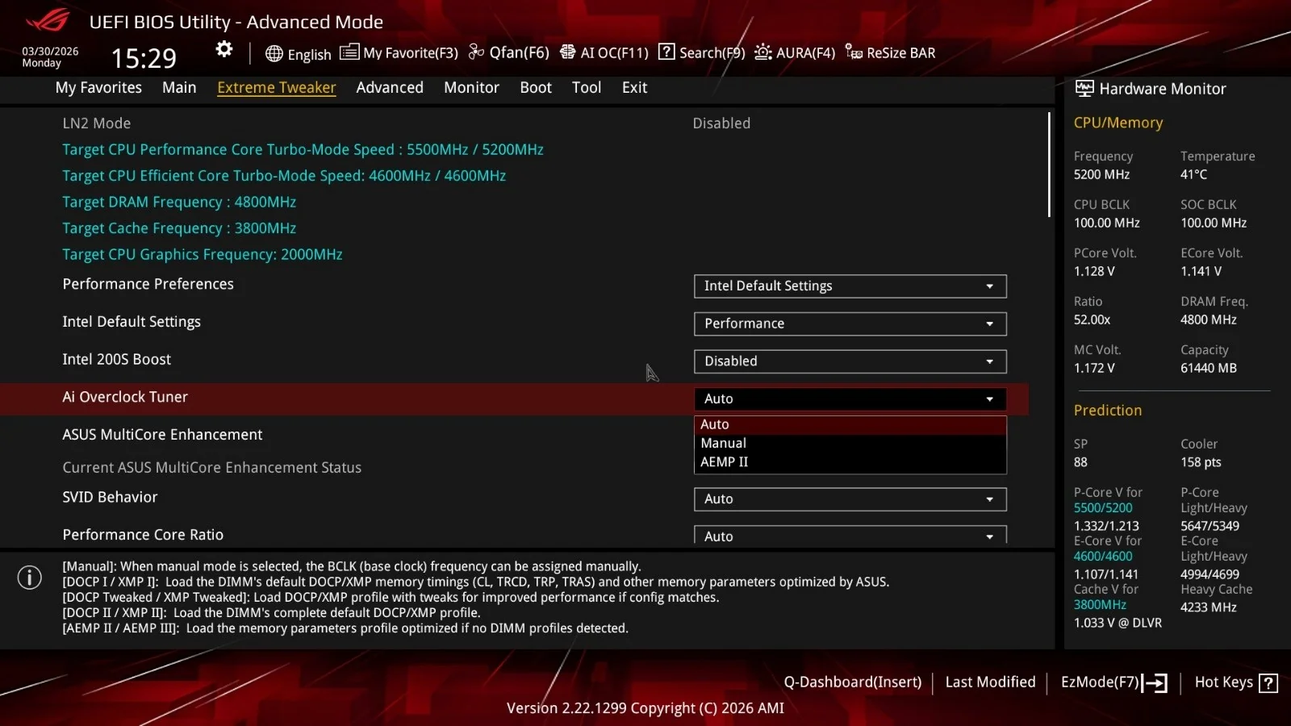Open the Intel 200S Boost dropdown
Image resolution: width=1291 pixels, height=726 pixels.
[849, 361]
